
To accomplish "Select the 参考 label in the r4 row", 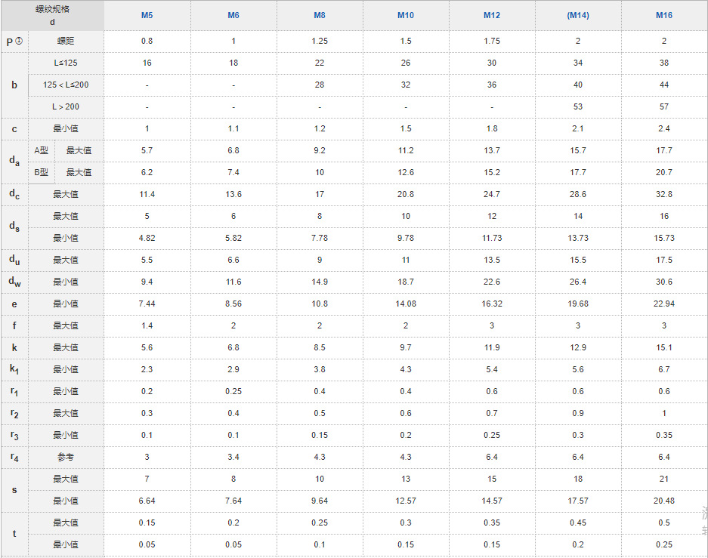I will [x=66, y=457].
